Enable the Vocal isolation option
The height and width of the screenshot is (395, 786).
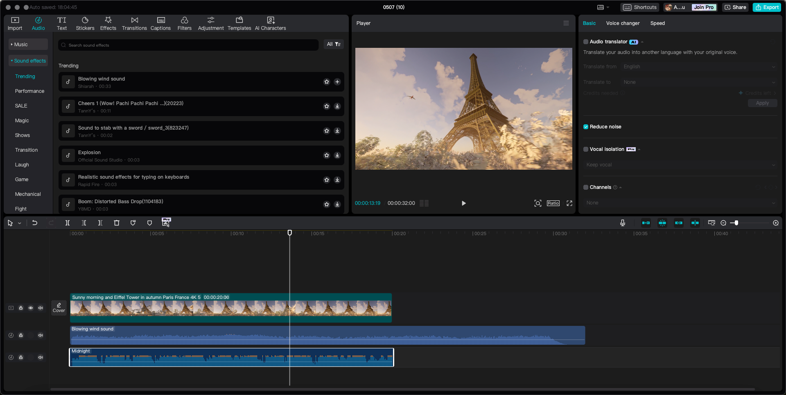click(585, 149)
